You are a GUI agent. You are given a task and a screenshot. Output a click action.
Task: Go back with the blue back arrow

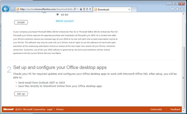5,9
